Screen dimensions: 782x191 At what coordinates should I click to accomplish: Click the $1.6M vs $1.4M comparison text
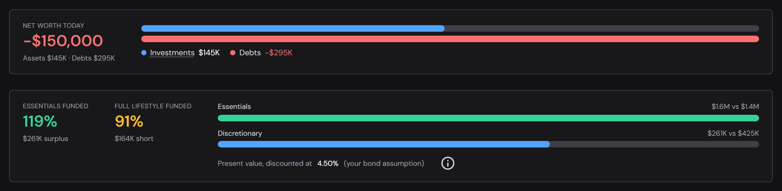(735, 106)
